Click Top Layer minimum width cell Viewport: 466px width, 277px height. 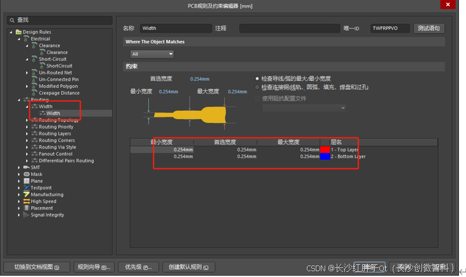coord(162,150)
